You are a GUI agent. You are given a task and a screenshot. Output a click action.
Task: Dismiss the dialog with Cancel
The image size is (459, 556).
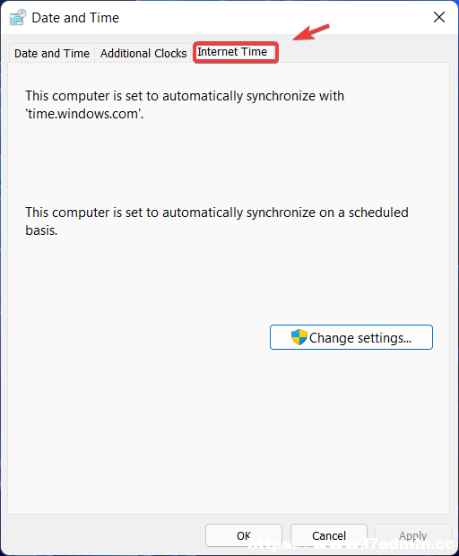coord(329,535)
